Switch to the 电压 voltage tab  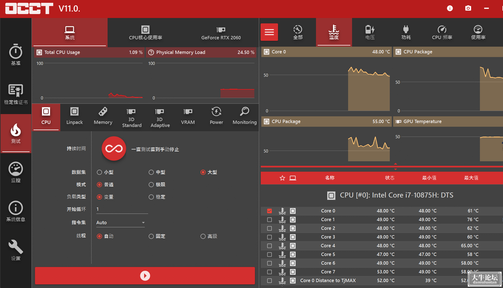[x=370, y=32]
